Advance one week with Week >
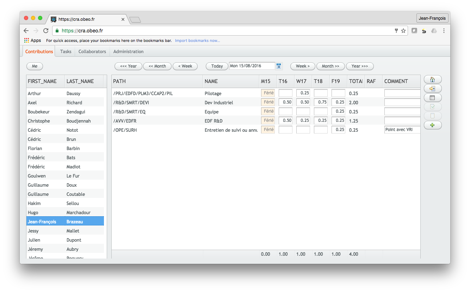 (x=303, y=66)
